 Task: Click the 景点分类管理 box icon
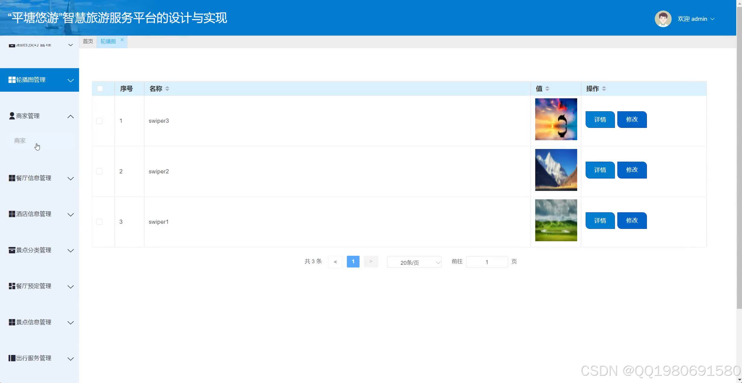click(x=12, y=250)
